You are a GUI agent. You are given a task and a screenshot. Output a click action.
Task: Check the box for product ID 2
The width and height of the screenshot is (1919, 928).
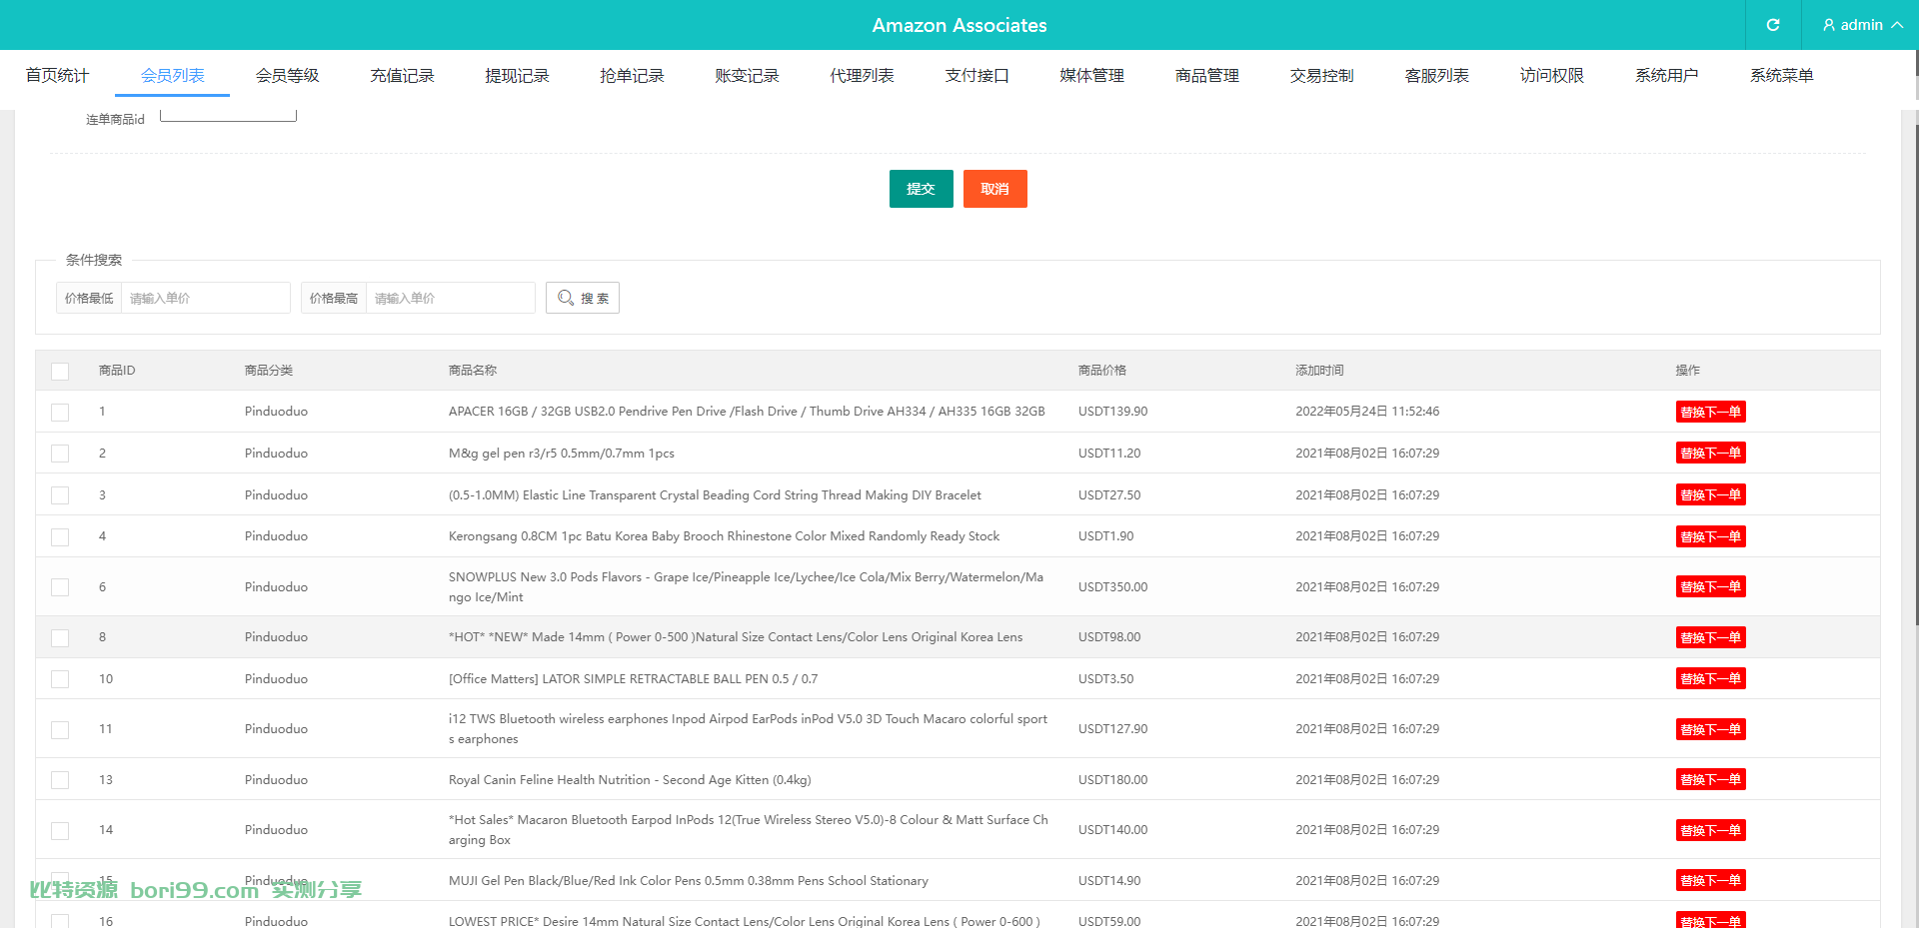point(60,454)
